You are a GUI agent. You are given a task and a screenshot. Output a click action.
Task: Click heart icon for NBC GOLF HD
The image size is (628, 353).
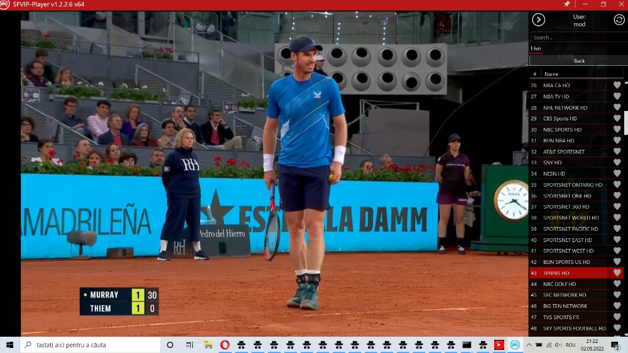coord(617,284)
